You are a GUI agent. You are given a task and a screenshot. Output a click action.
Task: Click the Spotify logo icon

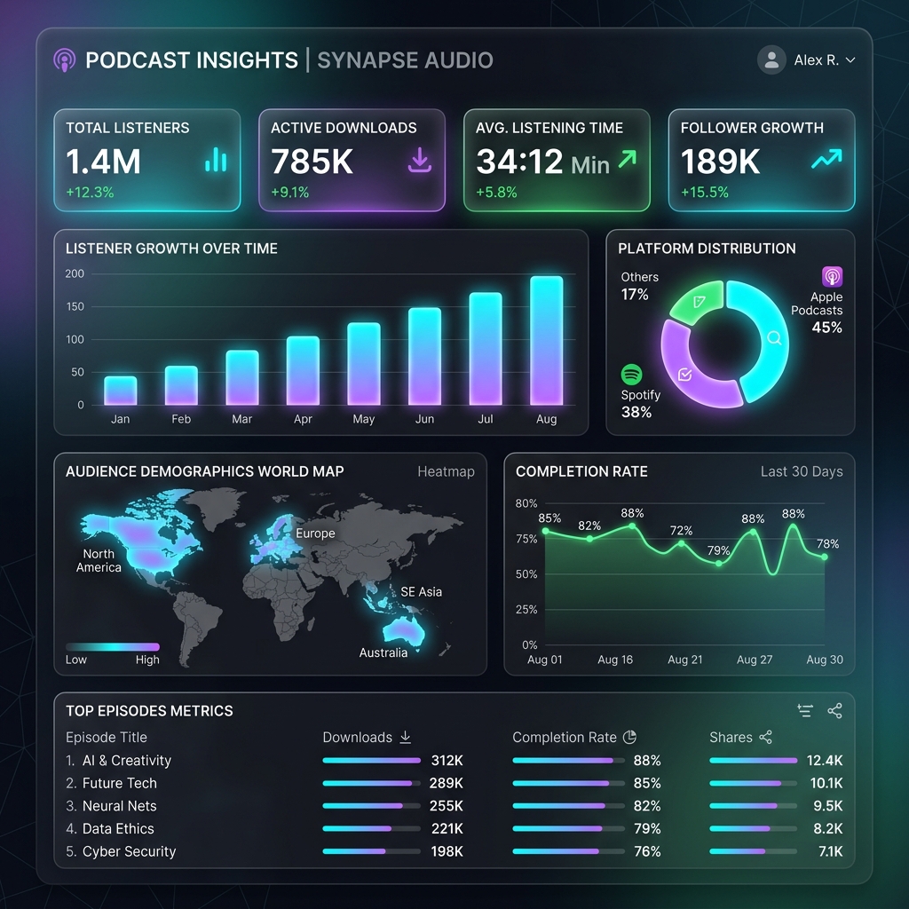(631, 375)
